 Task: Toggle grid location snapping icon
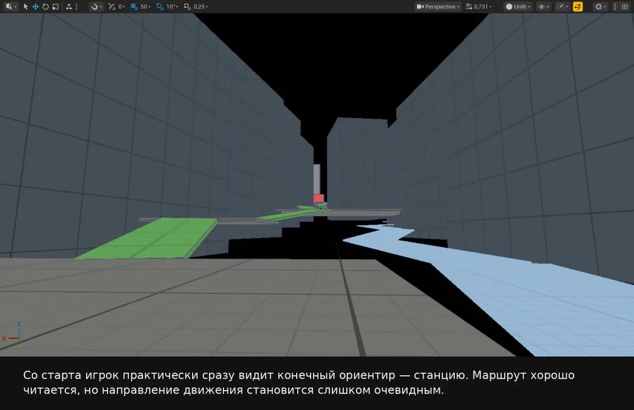[134, 6]
